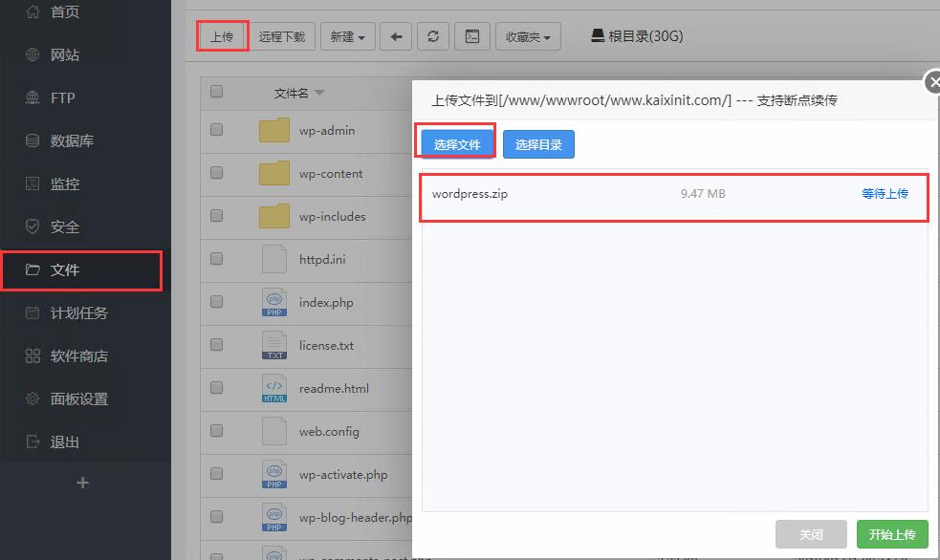Screen dimensions: 940x560
Task: Click the wp-admin folder icon
Action: (x=274, y=130)
